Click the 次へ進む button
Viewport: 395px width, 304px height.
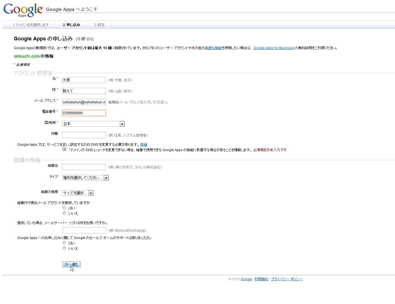[71, 264]
